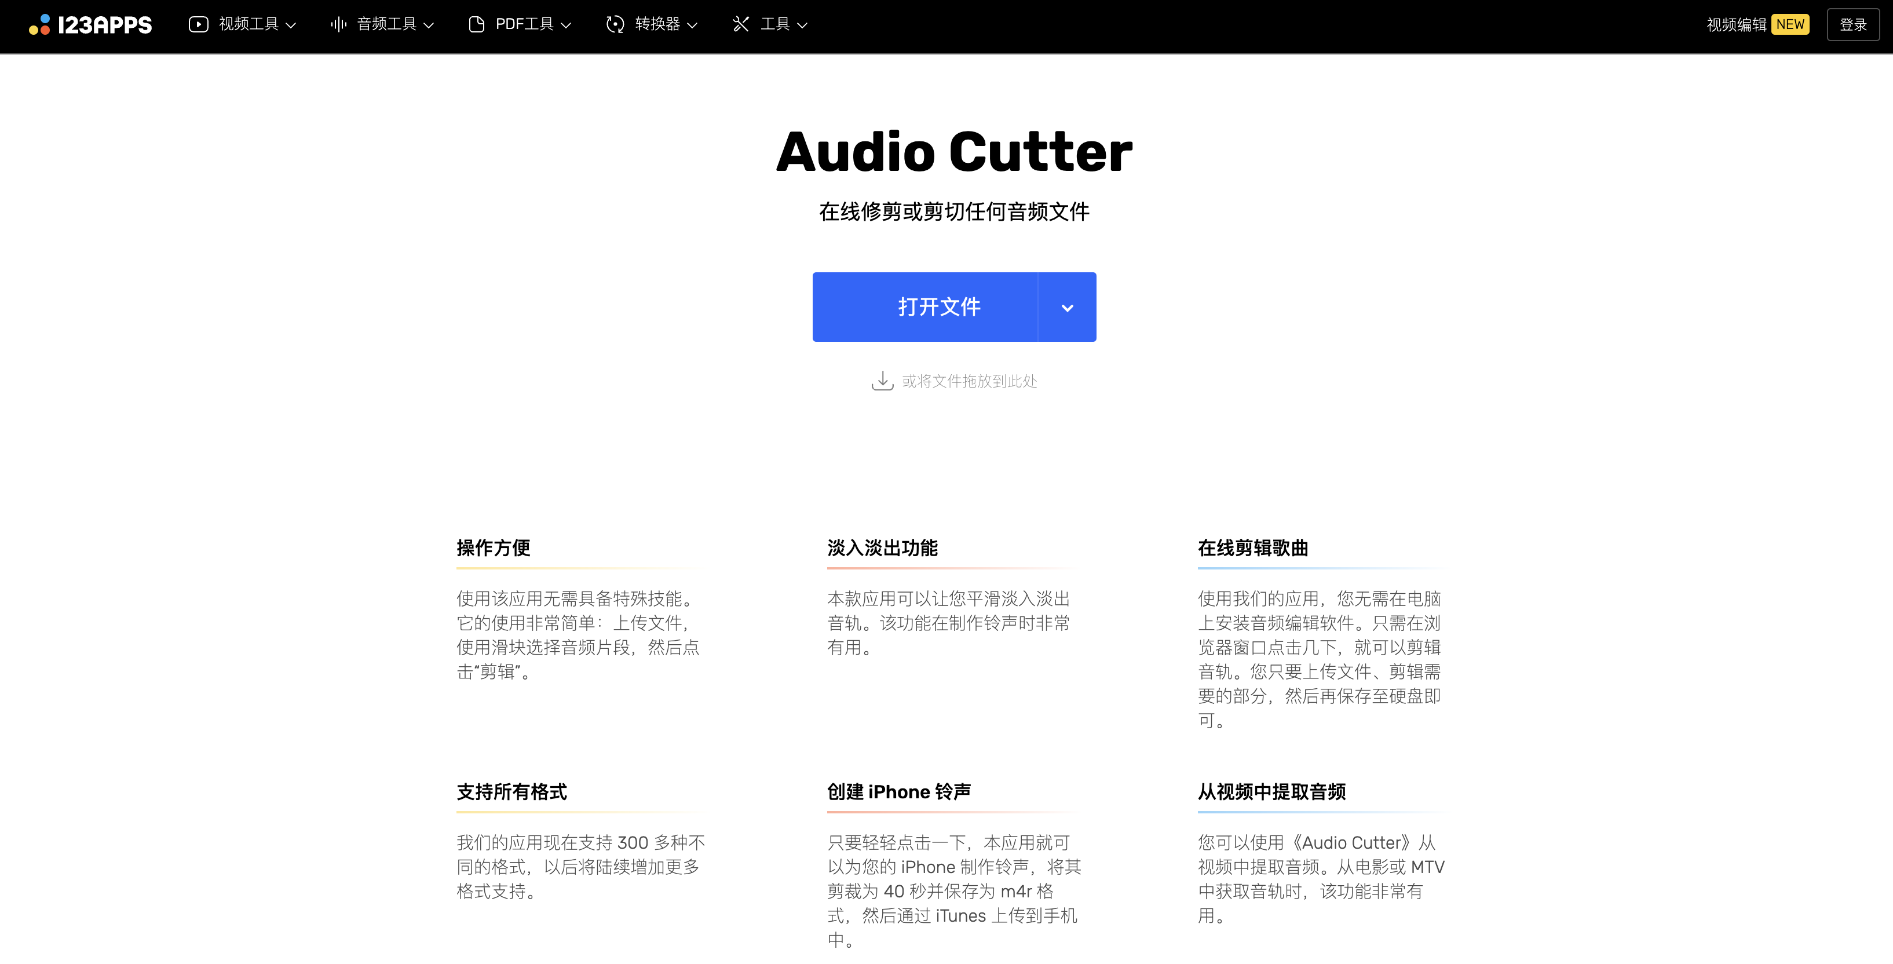Click the Audio Cutter title
1893x964 pixels.
tap(954, 152)
